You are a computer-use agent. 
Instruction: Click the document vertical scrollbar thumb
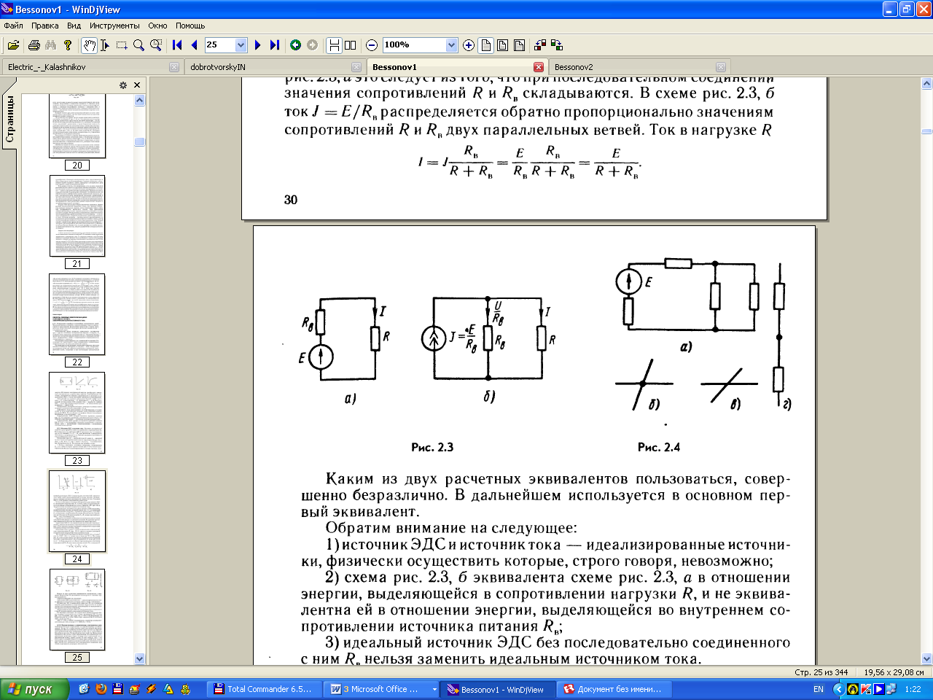pos(926,132)
